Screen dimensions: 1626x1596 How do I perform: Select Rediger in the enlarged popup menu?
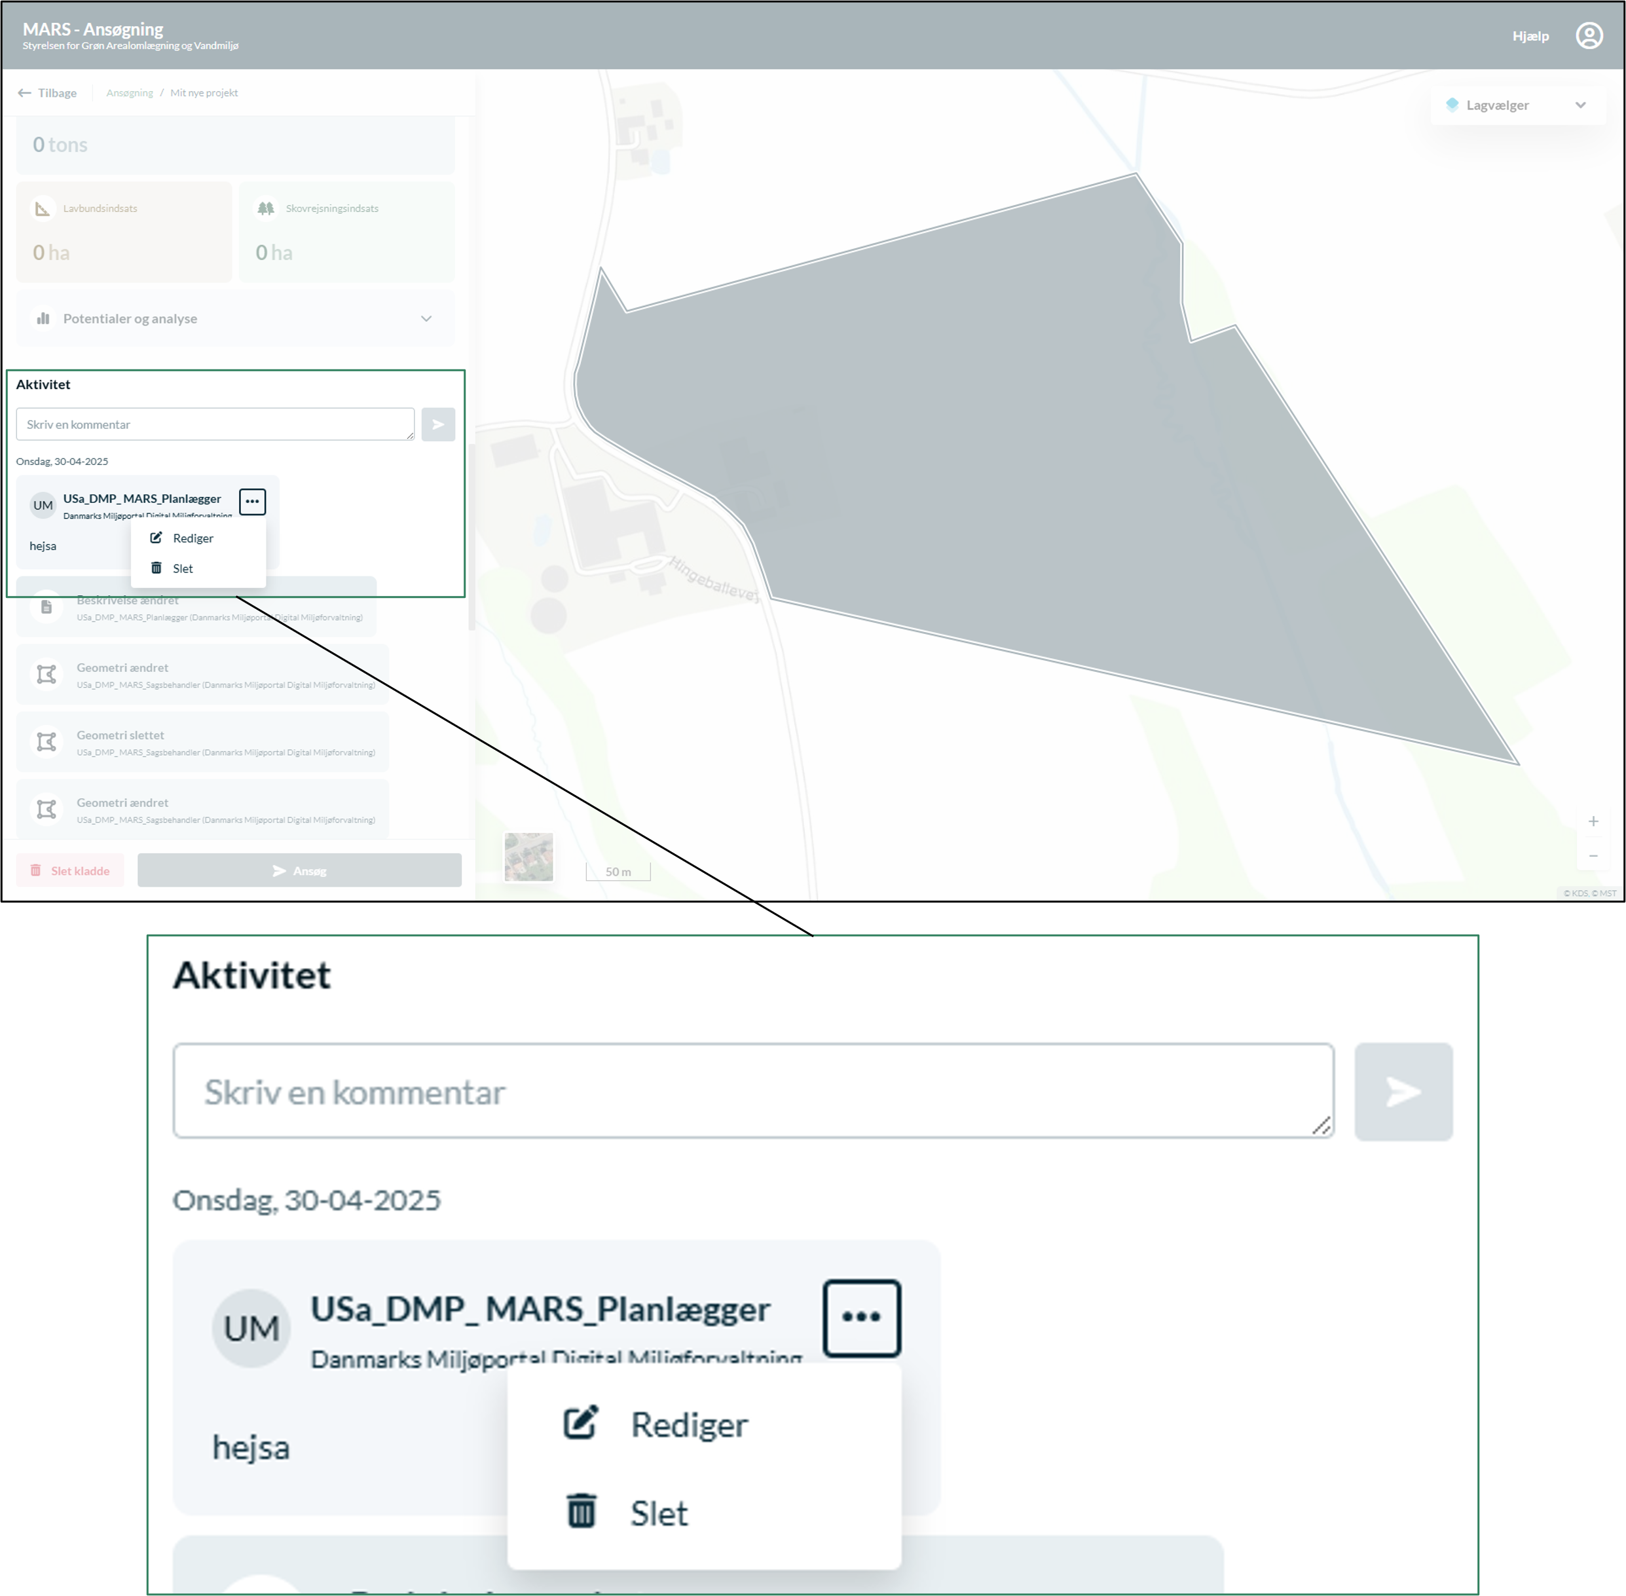(704, 1424)
